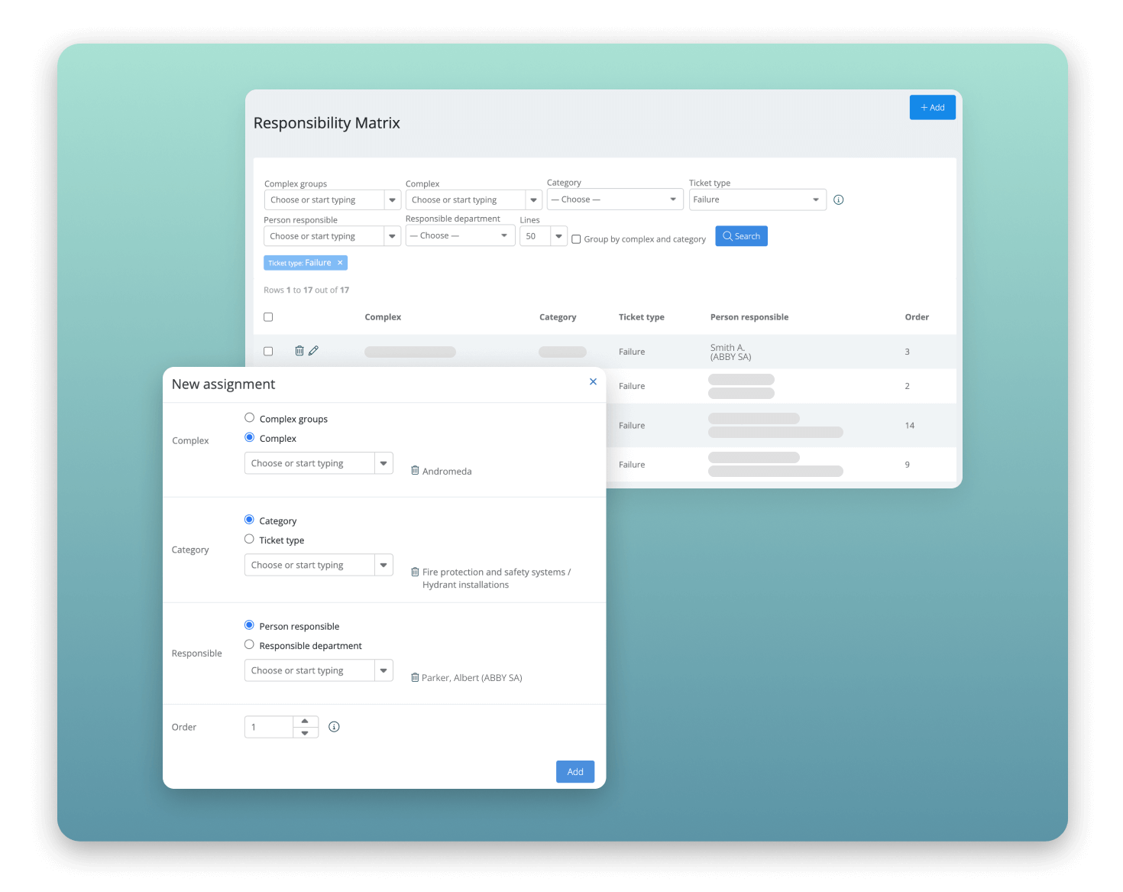This screenshot has width=1123, height=892.
Task: Click the Search button
Action: (741, 236)
